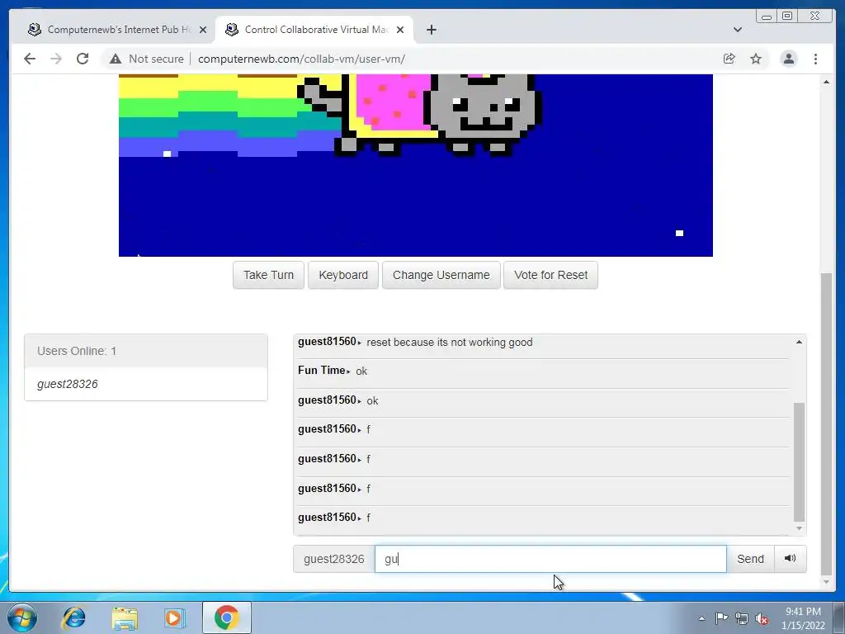
Task: Open the Chrome profile avatar icon
Action: tap(789, 59)
